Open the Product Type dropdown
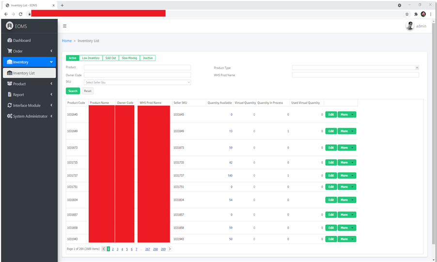Screen dimensions: 437x262 pos(355,67)
